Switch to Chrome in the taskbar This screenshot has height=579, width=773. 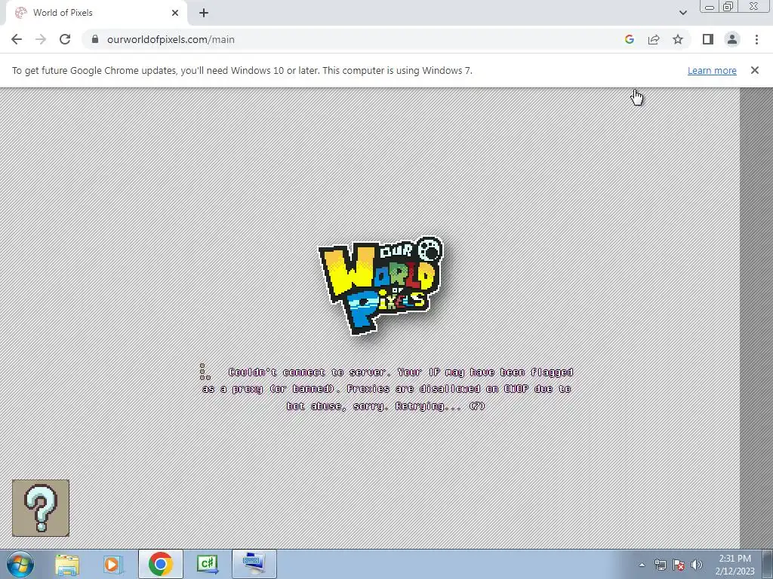tap(160, 564)
